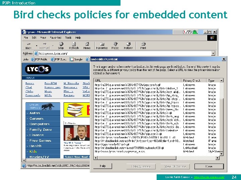Click the Type column header
This screenshot has height=180, width=241.
213,81
